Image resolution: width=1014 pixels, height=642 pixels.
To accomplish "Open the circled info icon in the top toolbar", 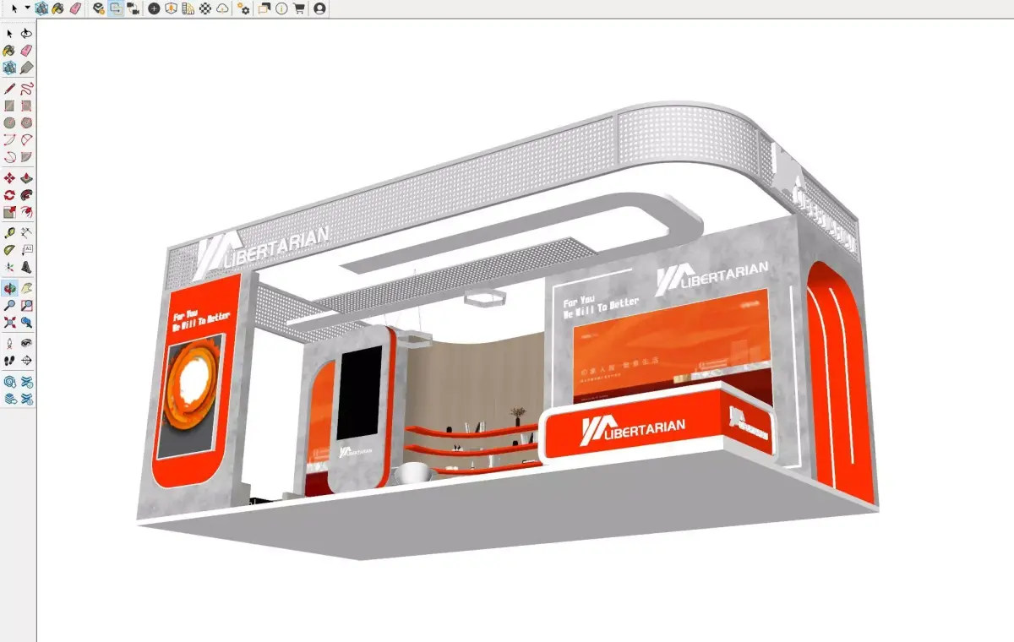I will pyautogui.click(x=281, y=8).
